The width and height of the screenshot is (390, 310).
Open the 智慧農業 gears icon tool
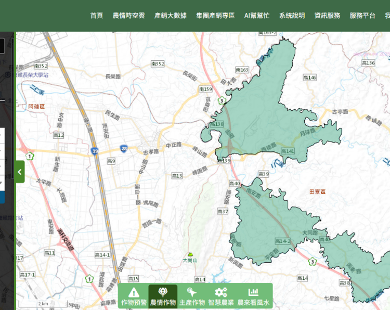(221, 295)
